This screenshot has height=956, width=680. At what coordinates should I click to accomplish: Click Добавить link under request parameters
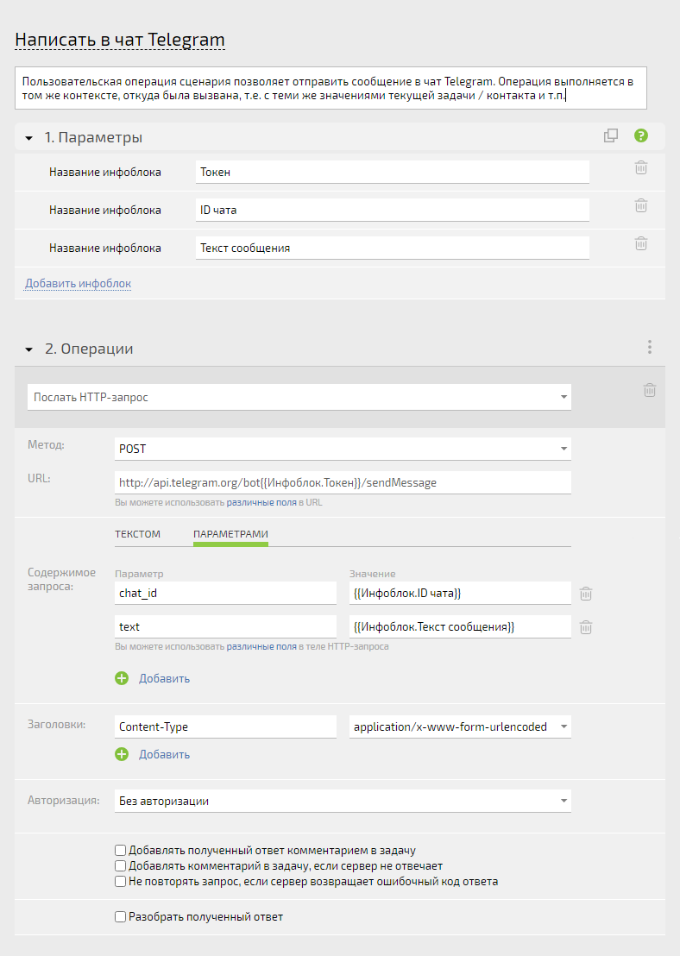click(164, 678)
